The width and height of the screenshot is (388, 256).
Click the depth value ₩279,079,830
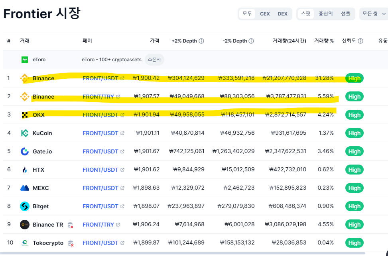[x=236, y=206]
